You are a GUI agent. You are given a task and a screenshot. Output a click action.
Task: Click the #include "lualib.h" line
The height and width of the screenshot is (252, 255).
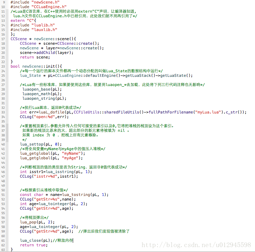point(33,25)
